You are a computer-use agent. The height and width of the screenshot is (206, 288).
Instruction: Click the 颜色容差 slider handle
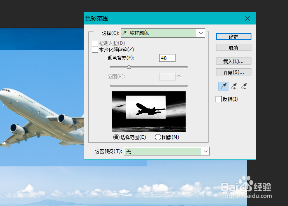[129, 67]
